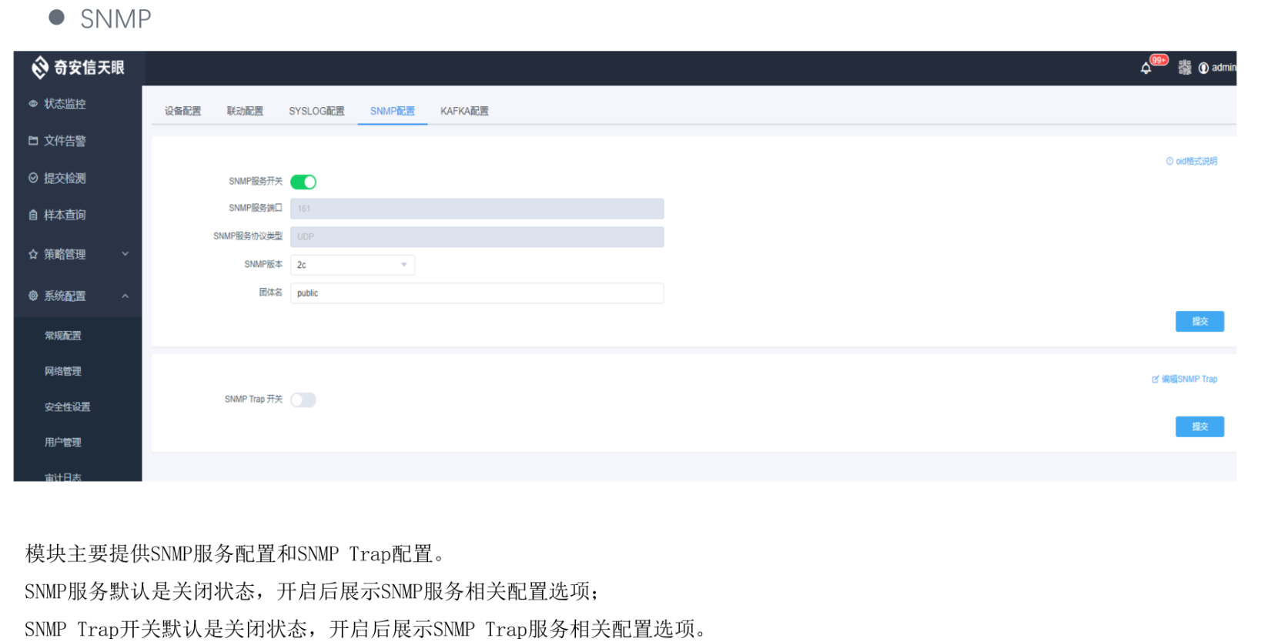Open 状态监控 from the sidebar
The width and height of the screenshot is (1268, 642).
tap(65, 104)
